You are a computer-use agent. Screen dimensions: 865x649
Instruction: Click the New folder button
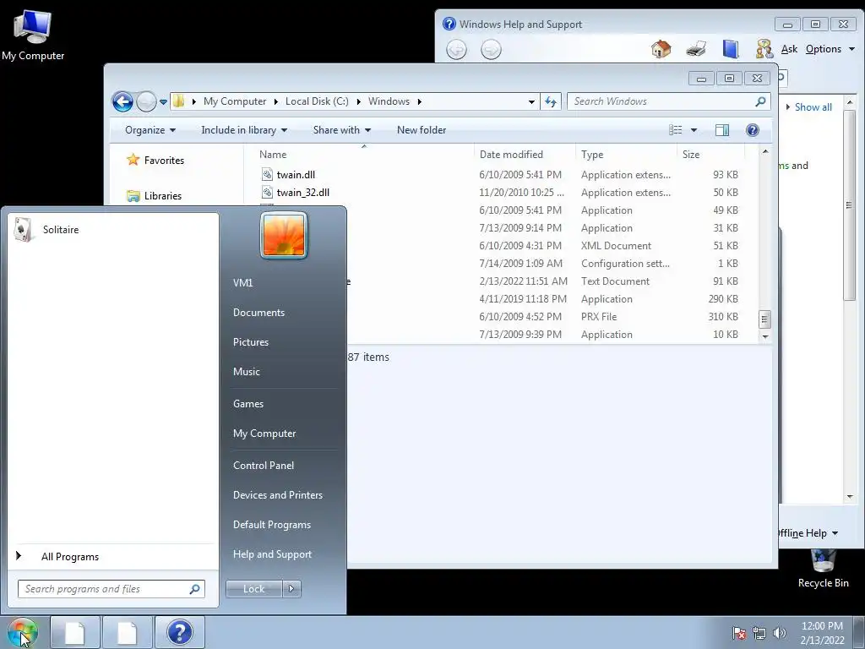(x=422, y=130)
